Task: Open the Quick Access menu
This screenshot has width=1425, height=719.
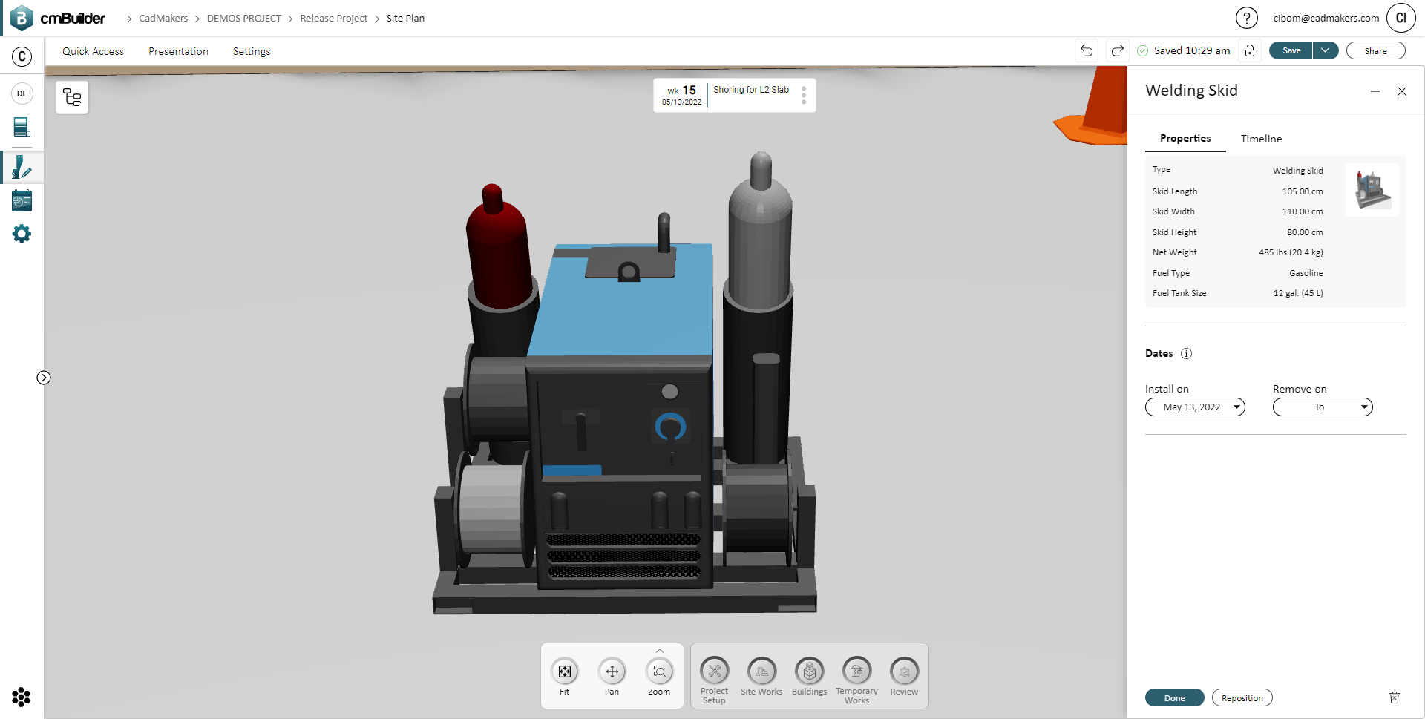Action: pyautogui.click(x=94, y=51)
